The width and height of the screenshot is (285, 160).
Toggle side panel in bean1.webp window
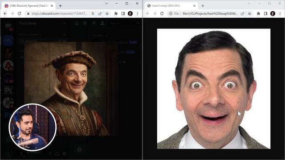(265, 14)
